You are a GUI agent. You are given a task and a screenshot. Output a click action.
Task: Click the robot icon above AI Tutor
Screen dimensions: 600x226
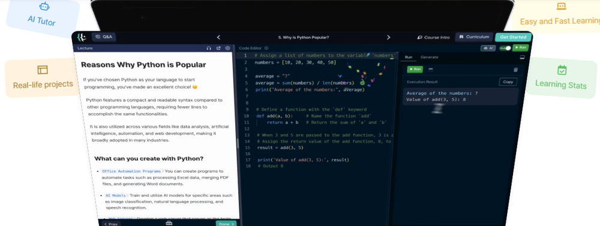44,7
